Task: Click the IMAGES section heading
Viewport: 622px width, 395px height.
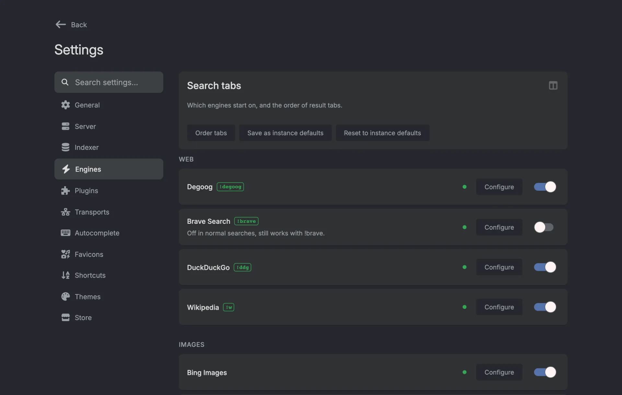Action: [x=191, y=344]
